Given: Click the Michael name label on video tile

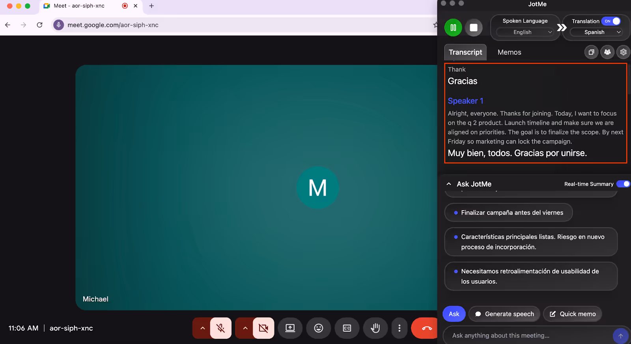Looking at the screenshot, I should click(95, 299).
